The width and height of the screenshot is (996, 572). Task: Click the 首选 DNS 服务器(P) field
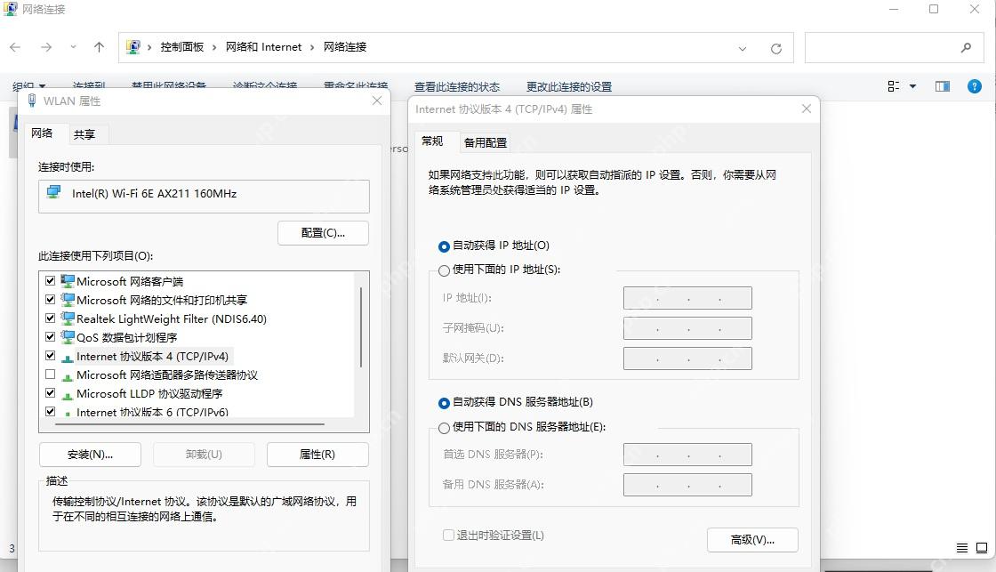(688, 455)
